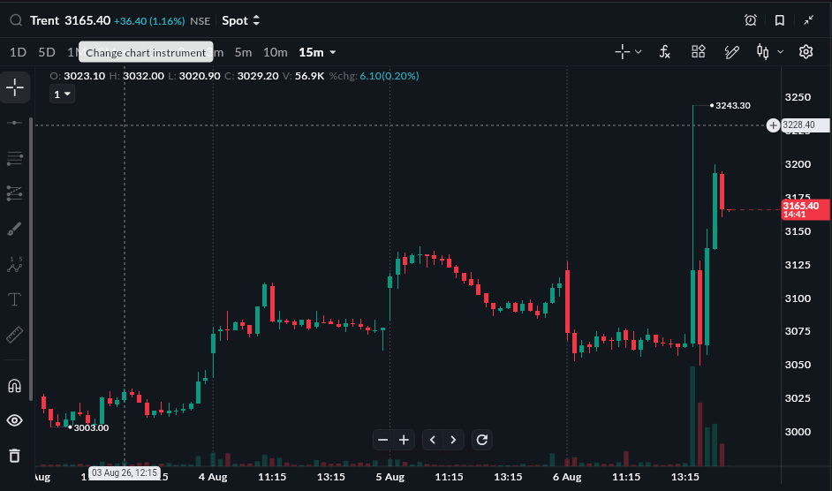Expand the indicator count 1 dropdown

pyautogui.click(x=62, y=94)
